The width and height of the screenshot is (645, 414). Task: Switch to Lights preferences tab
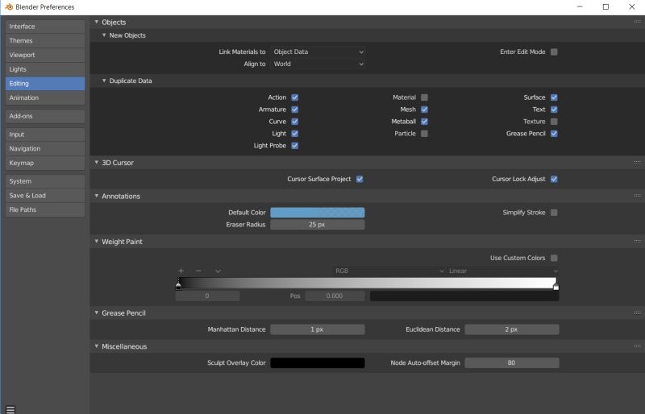click(45, 69)
